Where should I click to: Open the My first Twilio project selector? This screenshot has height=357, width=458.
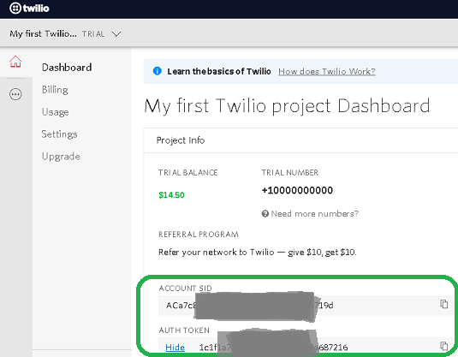tap(65, 34)
